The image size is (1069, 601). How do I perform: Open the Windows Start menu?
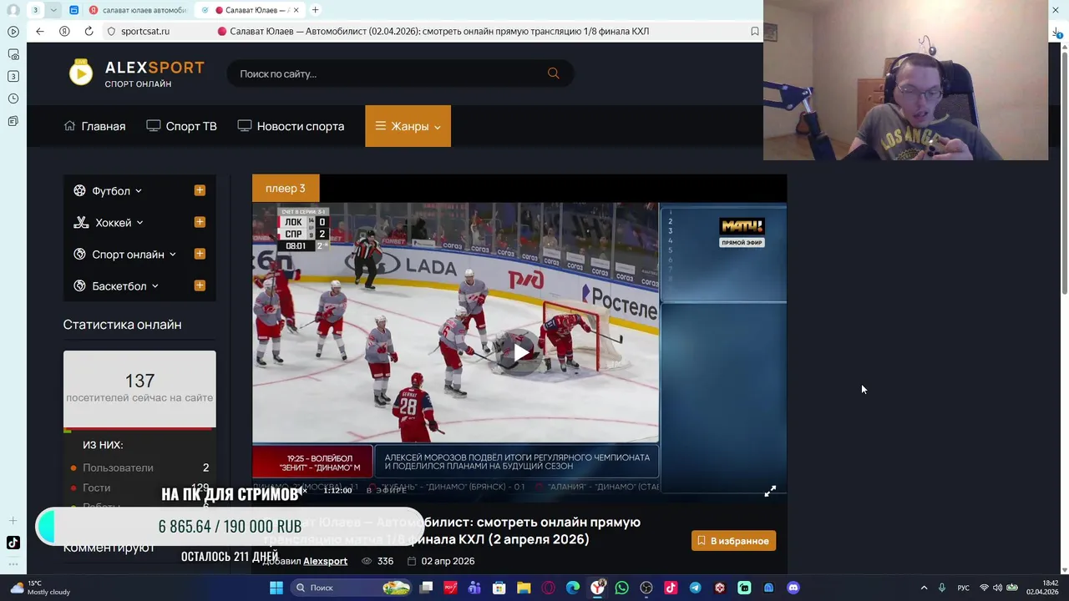point(276,588)
